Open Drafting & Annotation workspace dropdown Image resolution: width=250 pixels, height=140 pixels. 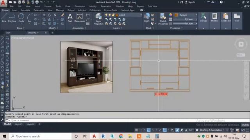pos(212,130)
